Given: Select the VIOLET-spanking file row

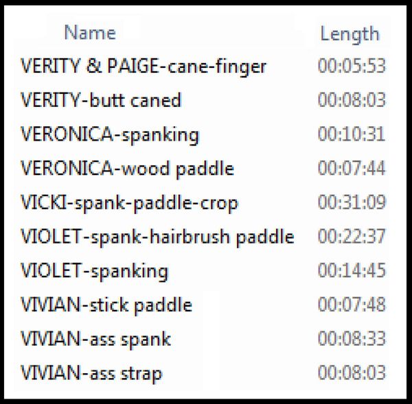Looking at the screenshot, I should 94,272.
